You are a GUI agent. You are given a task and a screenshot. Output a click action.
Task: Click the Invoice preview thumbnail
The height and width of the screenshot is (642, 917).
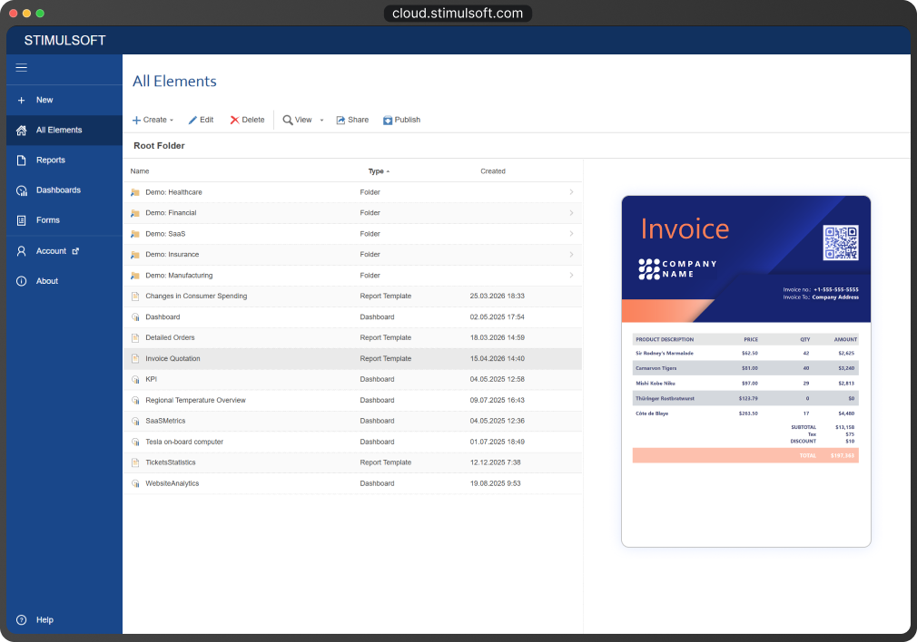pyautogui.click(x=745, y=371)
